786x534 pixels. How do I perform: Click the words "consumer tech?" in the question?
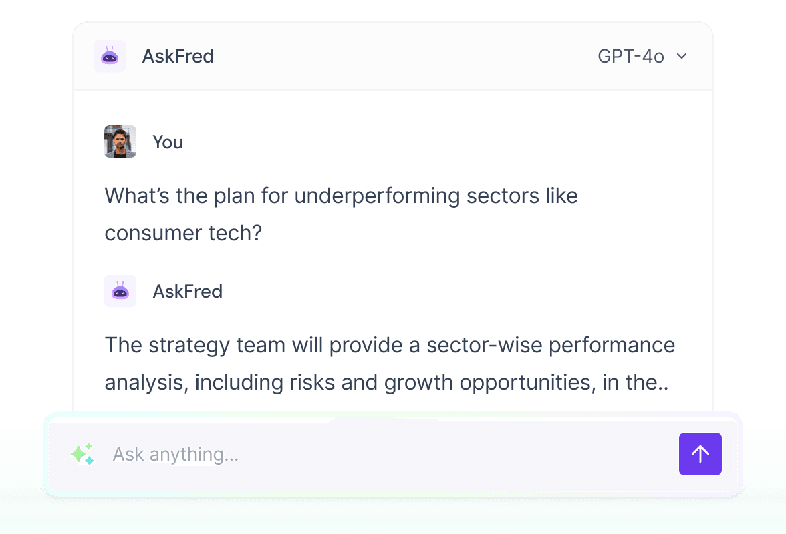[x=182, y=233]
